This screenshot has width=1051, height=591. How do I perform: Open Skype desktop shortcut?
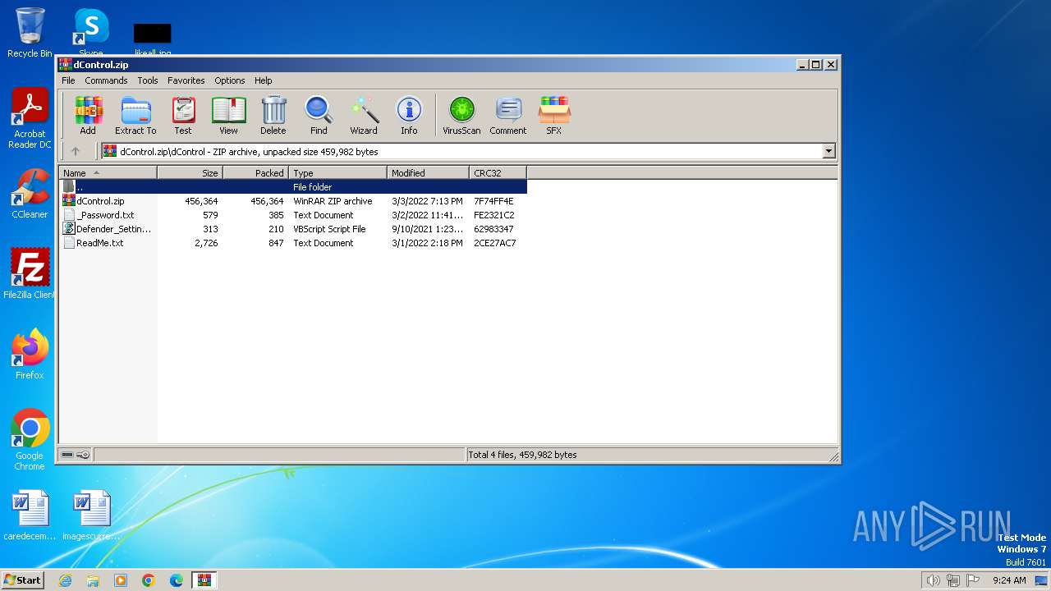pos(90,33)
